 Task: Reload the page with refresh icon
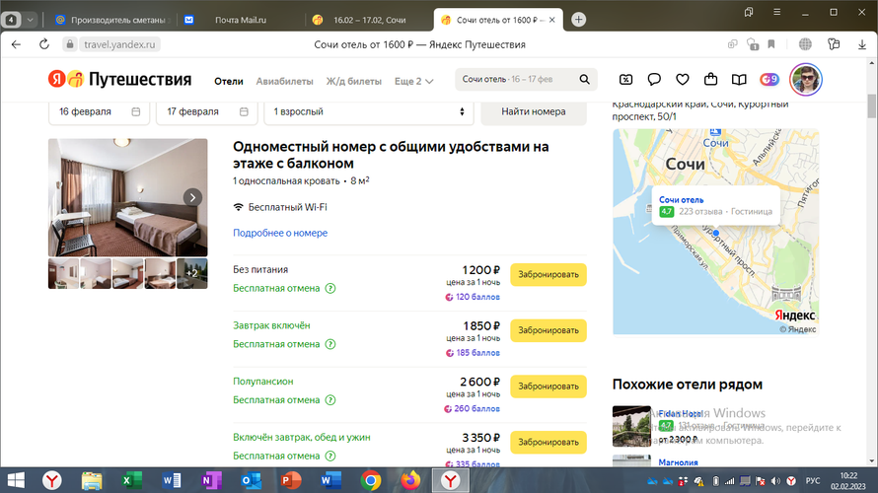click(43, 44)
